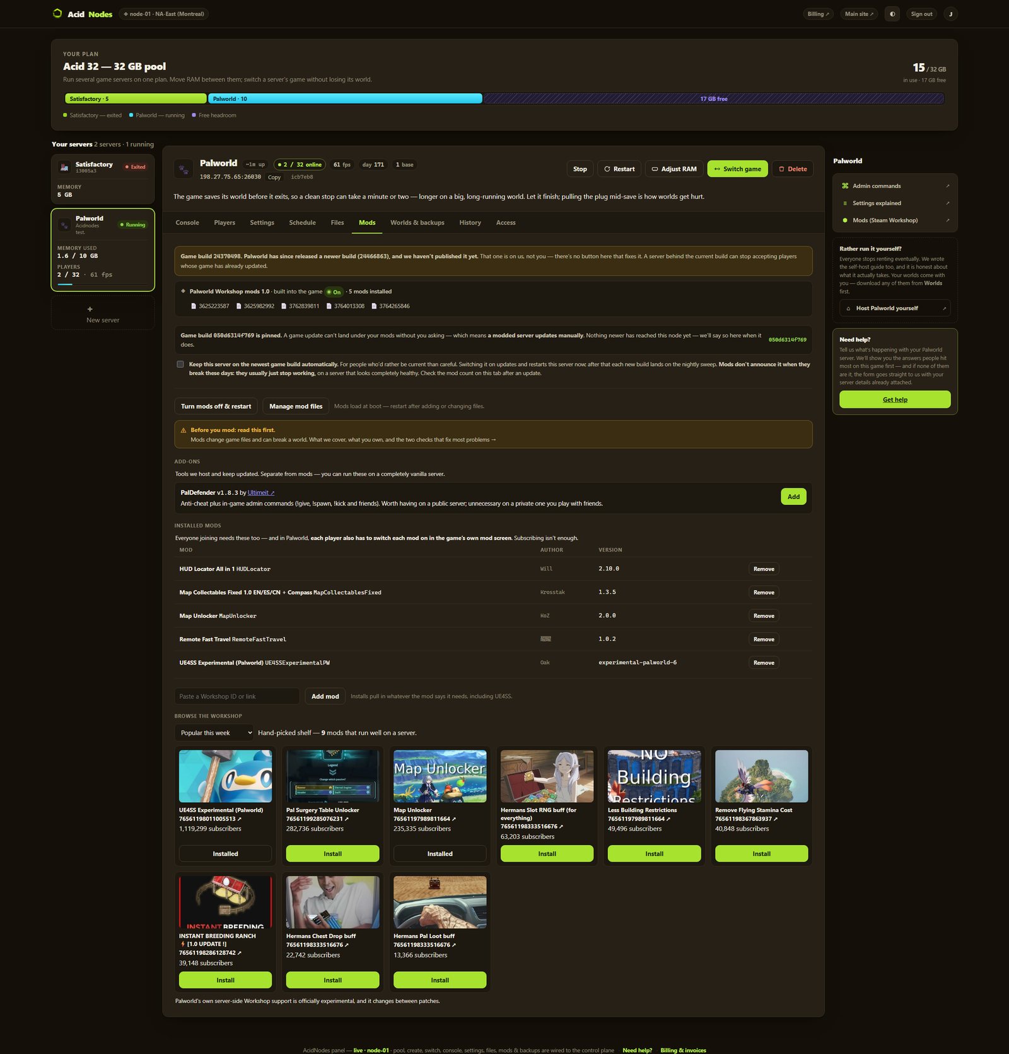This screenshot has height=1054, width=1009.
Task: Open the Billing link in the top bar
Action: click(x=819, y=14)
